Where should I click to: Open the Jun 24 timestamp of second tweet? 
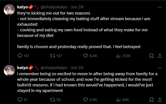77,68
